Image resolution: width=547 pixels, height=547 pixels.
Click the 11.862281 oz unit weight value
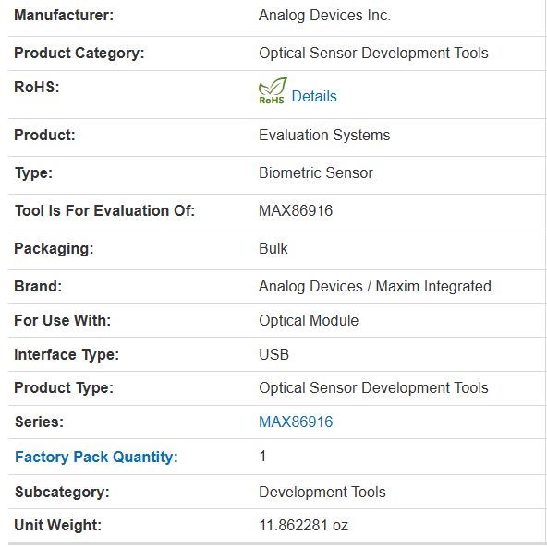coord(304,525)
